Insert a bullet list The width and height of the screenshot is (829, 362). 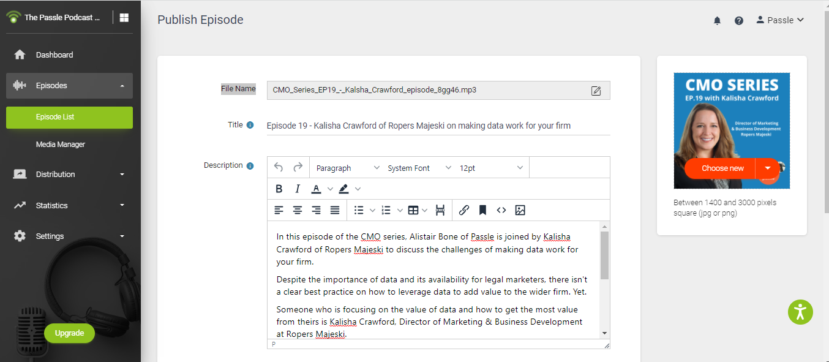pyautogui.click(x=360, y=210)
